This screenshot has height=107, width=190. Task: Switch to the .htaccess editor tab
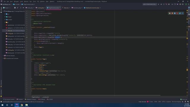pyautogui.click(x=66, y=8)
